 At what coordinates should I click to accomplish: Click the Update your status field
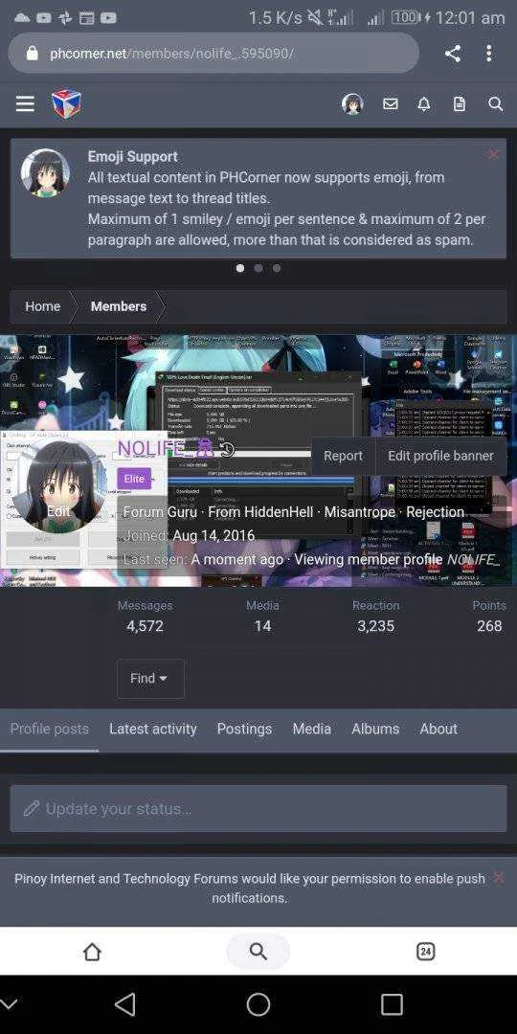(258, 808)
